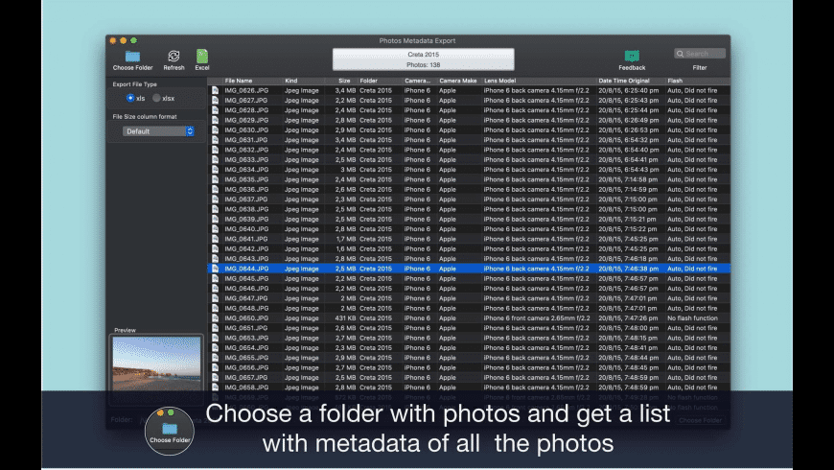Select row IMG_0642.JPG
Image resolution: width=834 pixels, height=470 pixels.
tap(469, 249)
